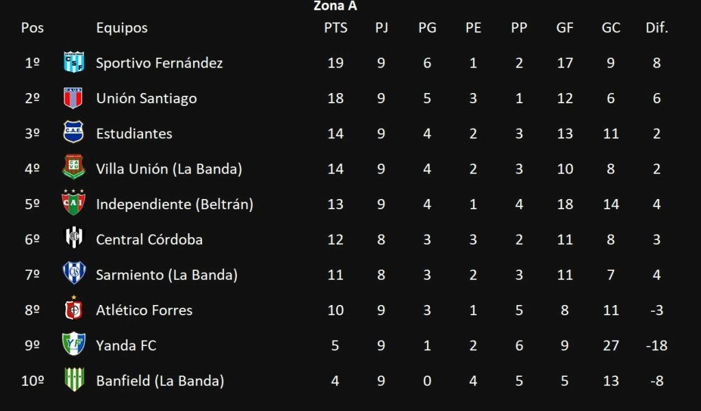Click the Banfield (La Banda) team name
The image size is (701, 411).
[x=160, y=381]
